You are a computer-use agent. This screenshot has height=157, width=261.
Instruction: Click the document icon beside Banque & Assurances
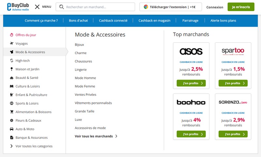(11, 137)
